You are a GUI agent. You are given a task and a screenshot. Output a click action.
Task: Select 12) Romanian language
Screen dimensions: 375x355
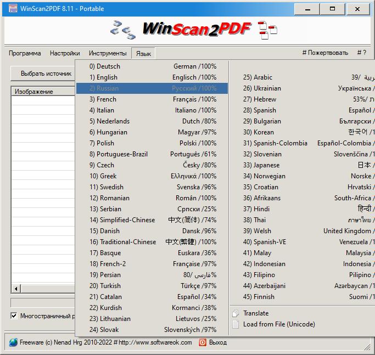(152, 198)
